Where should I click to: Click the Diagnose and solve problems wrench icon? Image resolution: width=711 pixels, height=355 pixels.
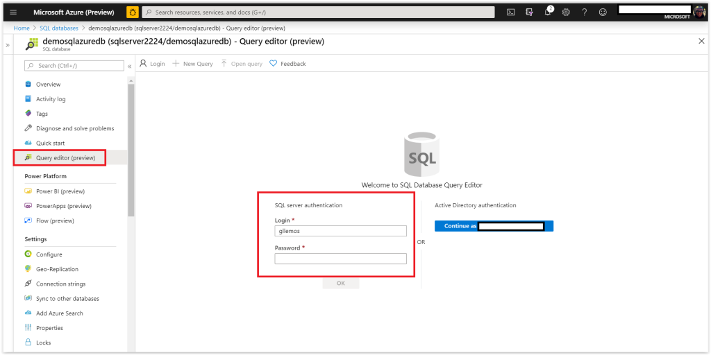pos(28,128)
